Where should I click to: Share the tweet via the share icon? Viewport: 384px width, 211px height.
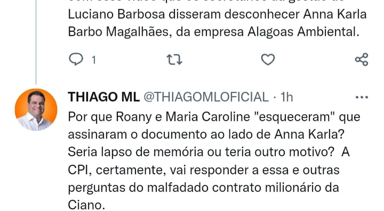click(361, 59)
